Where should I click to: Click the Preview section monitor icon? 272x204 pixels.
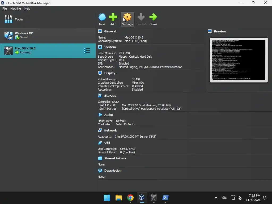210,31
